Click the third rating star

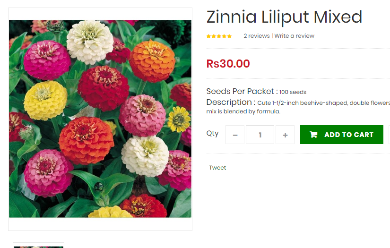click(219, 36)
